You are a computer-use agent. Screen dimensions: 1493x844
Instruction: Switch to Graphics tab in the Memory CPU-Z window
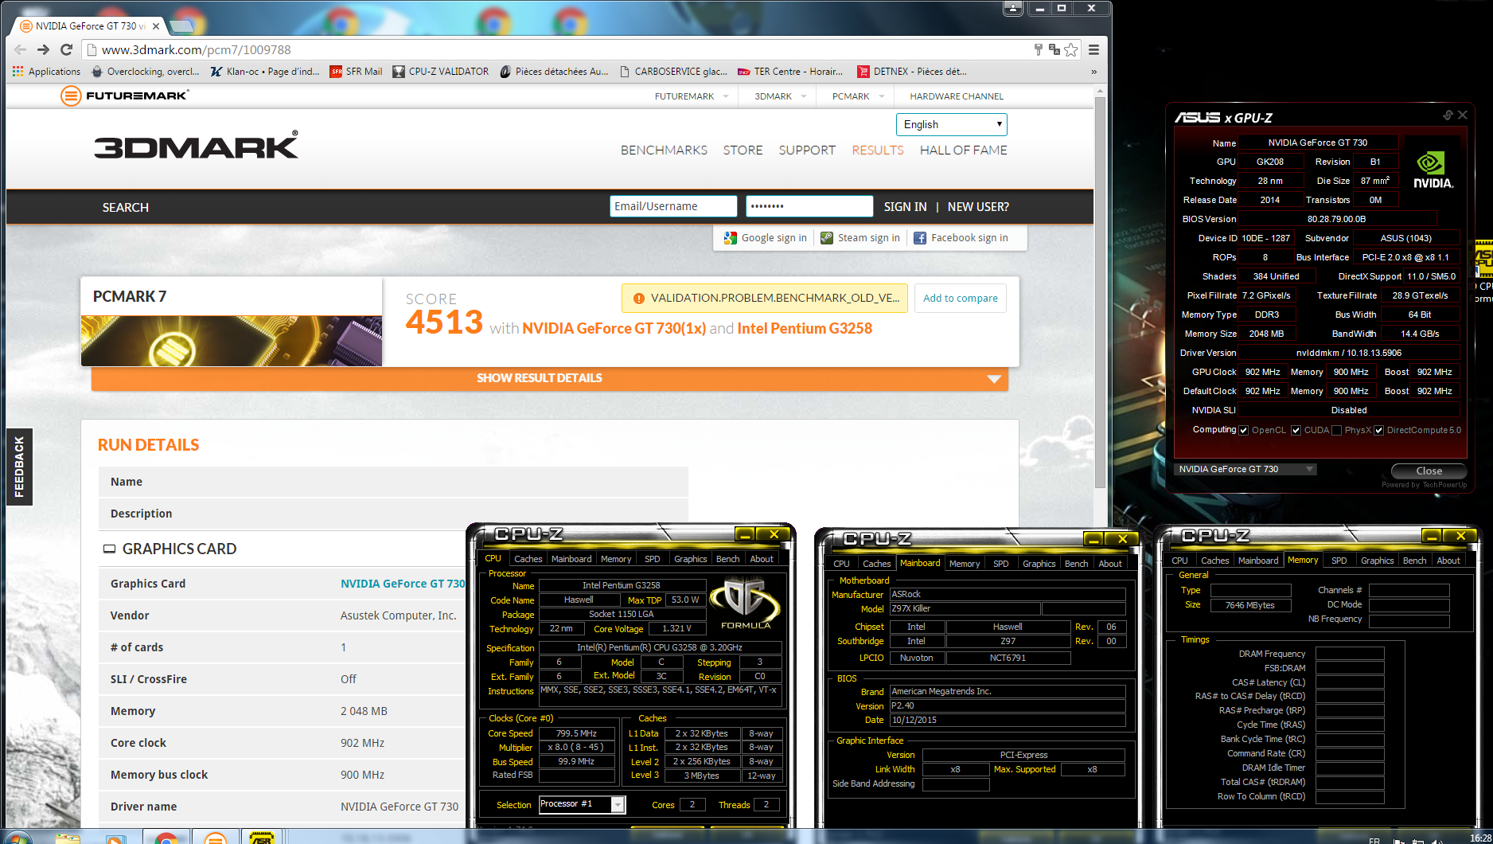[1377, 561]
